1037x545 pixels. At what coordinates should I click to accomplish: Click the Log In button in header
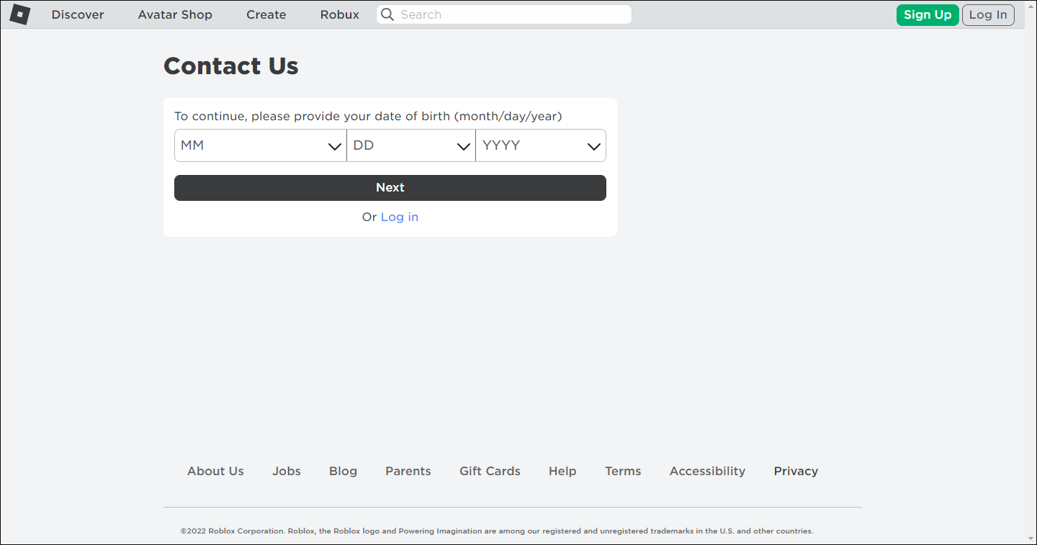988,14
